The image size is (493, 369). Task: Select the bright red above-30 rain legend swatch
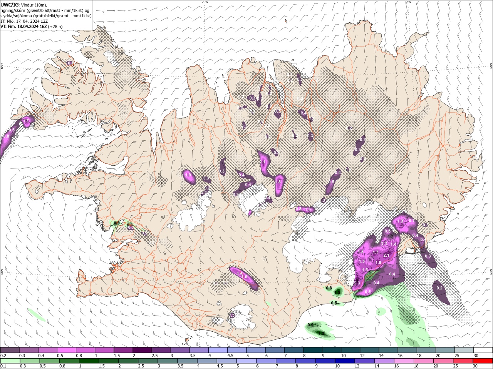click(x=483, y=361)
